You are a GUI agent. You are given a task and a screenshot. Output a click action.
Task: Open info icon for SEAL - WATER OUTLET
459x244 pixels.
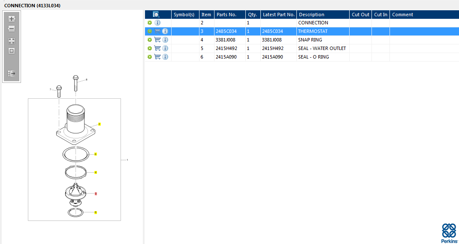tap(165, 48)
